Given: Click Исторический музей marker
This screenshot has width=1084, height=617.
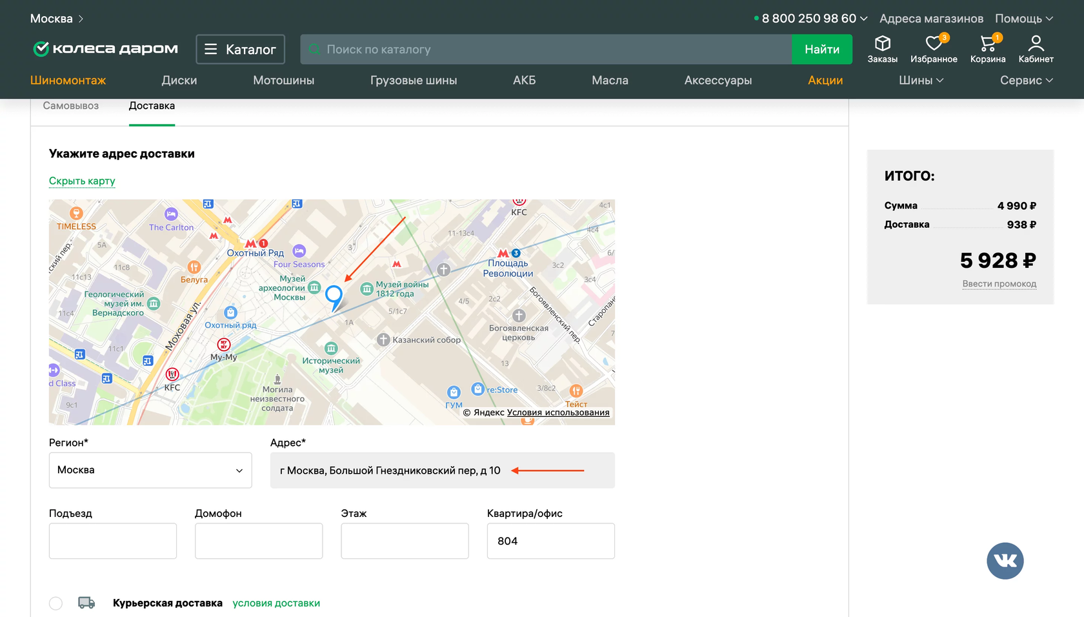Looking at the screenshot, I should point(331,348).
